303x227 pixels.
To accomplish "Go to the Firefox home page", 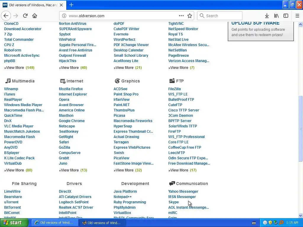I will [x=35, y=16].
